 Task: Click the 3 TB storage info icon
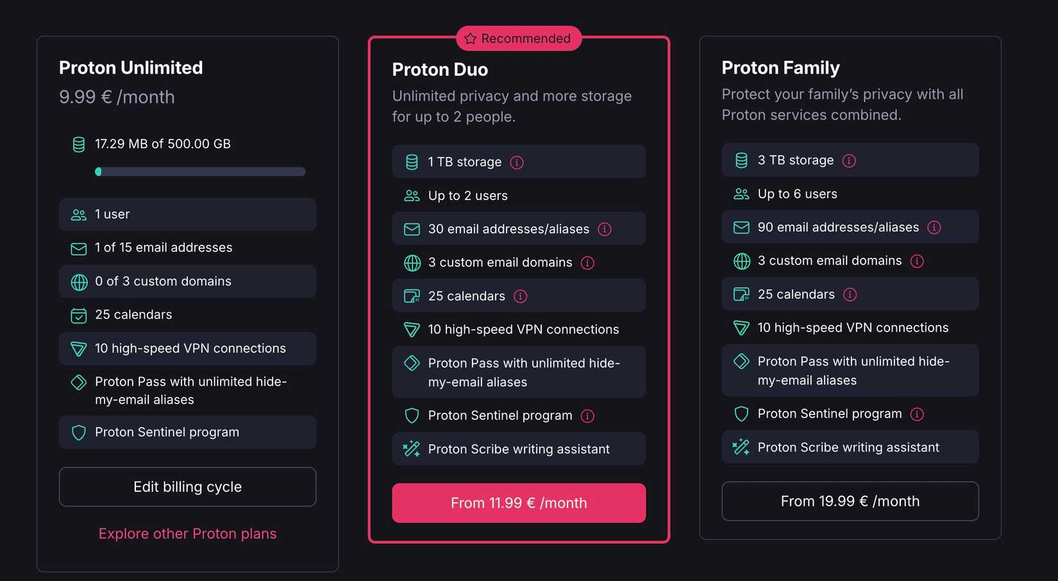pyautogui.click(x=850, y=160)
